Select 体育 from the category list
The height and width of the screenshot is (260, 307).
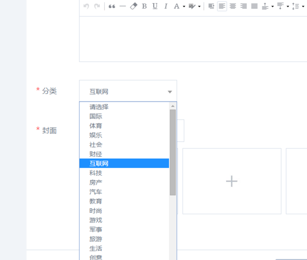point(124,126)
